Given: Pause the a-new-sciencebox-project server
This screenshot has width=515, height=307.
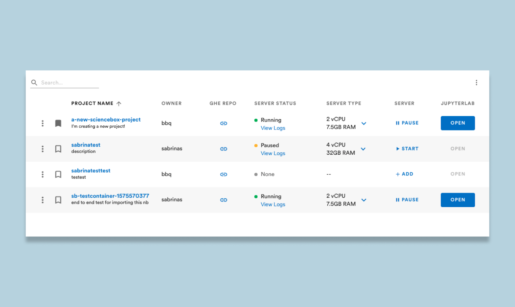Looking at the screenshot, I should coord(407,123).
